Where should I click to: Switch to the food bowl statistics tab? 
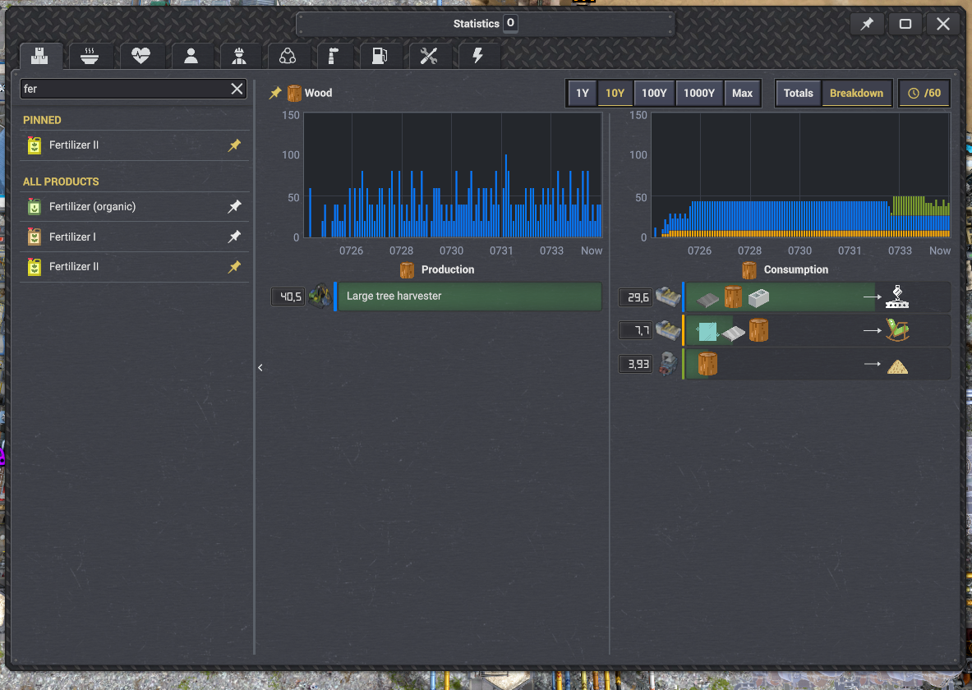point(90,57)
